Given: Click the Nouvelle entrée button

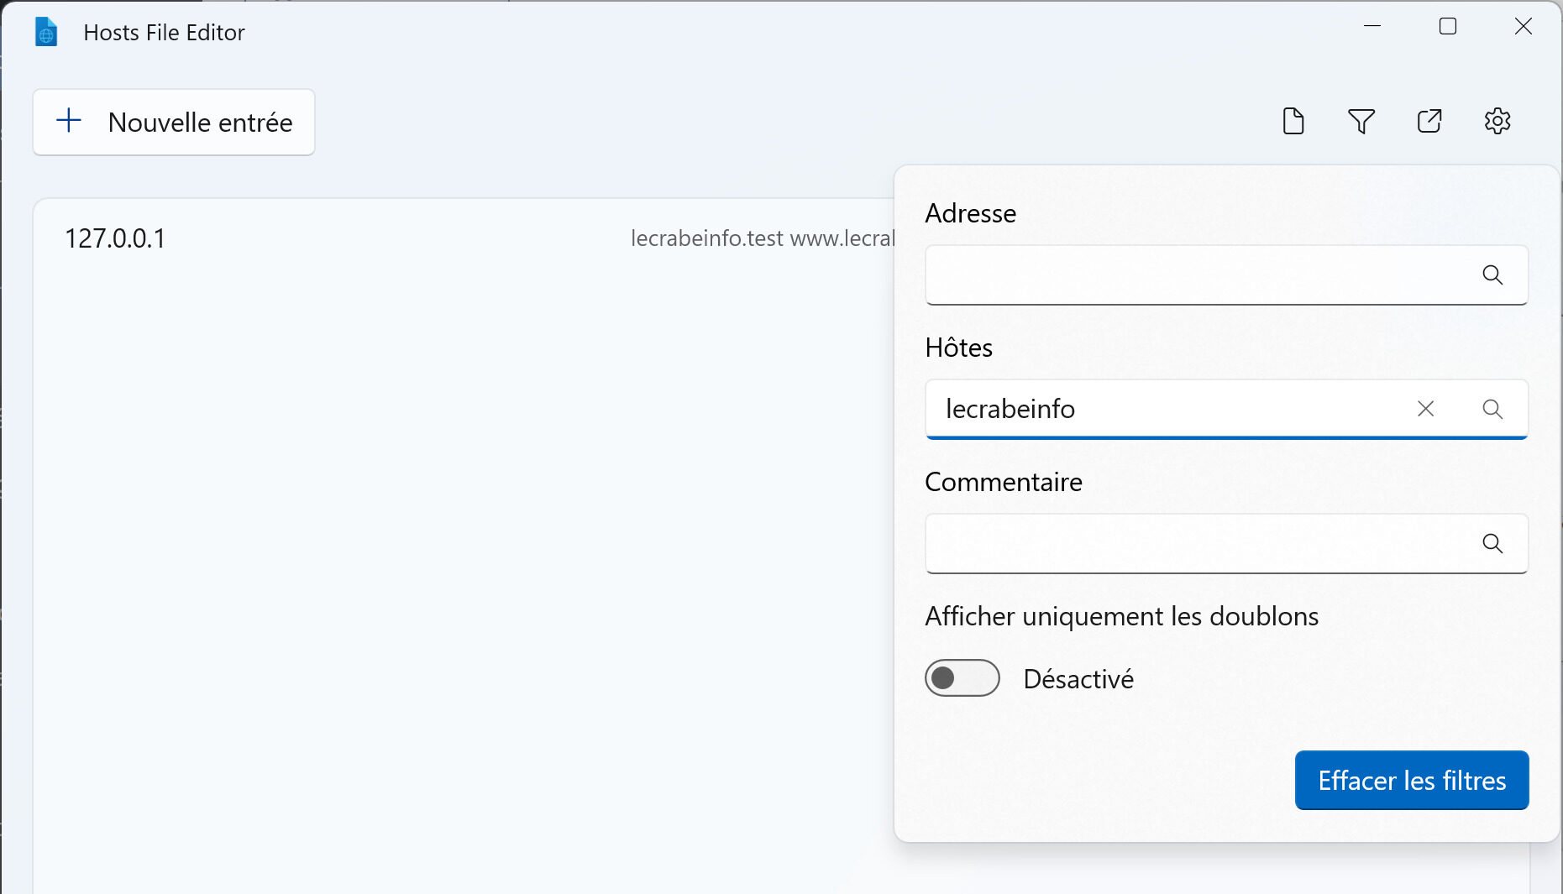Looking at the screenshot, I should 174,123.
